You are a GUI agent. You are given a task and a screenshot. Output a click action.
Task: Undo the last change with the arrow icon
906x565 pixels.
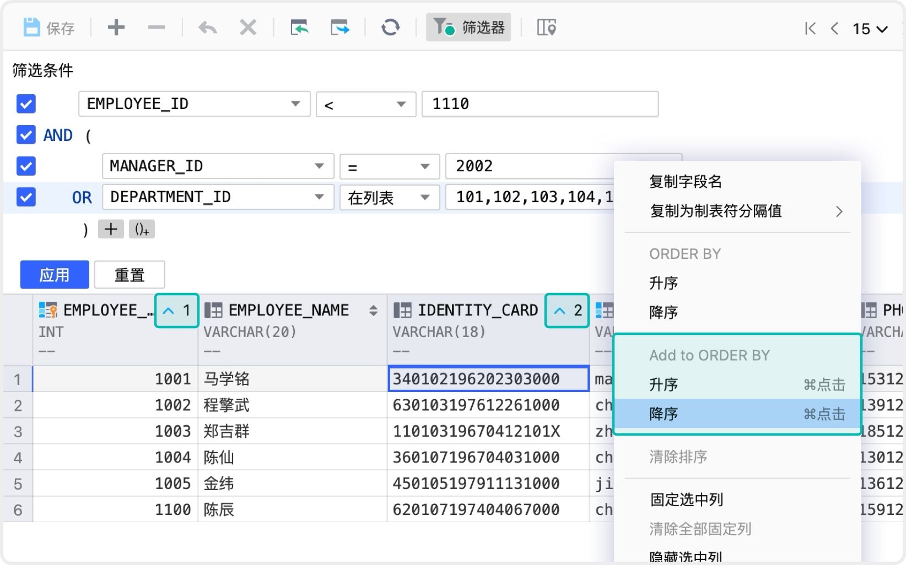[x=207, y=28]
